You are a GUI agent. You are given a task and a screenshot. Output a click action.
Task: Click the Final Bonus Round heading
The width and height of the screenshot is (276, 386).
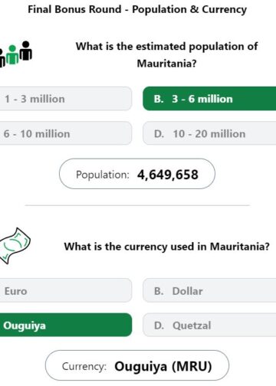[137, 9]
